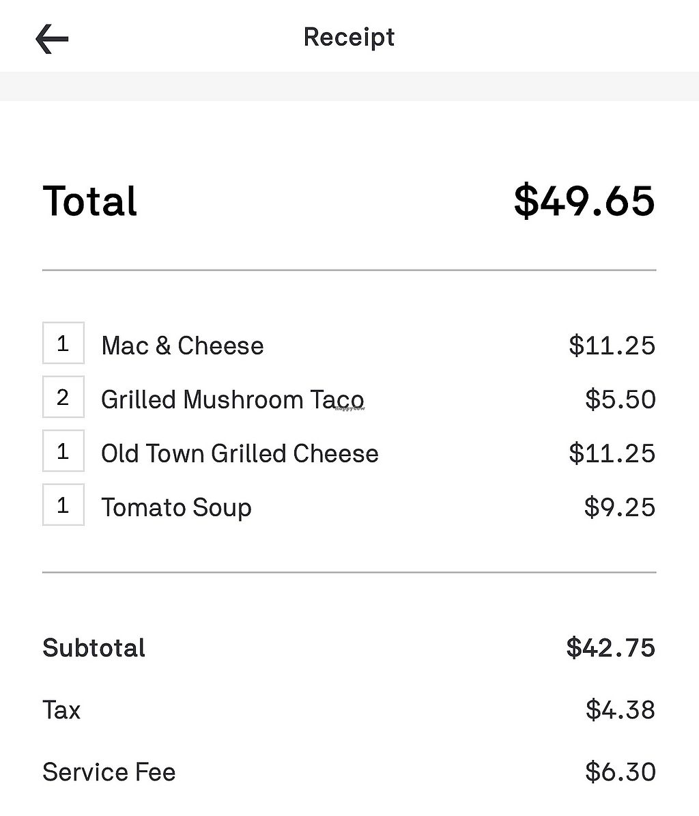Open the Mac & Cheese item
This screenshot has height=816, width=699.
click(182, 346)
